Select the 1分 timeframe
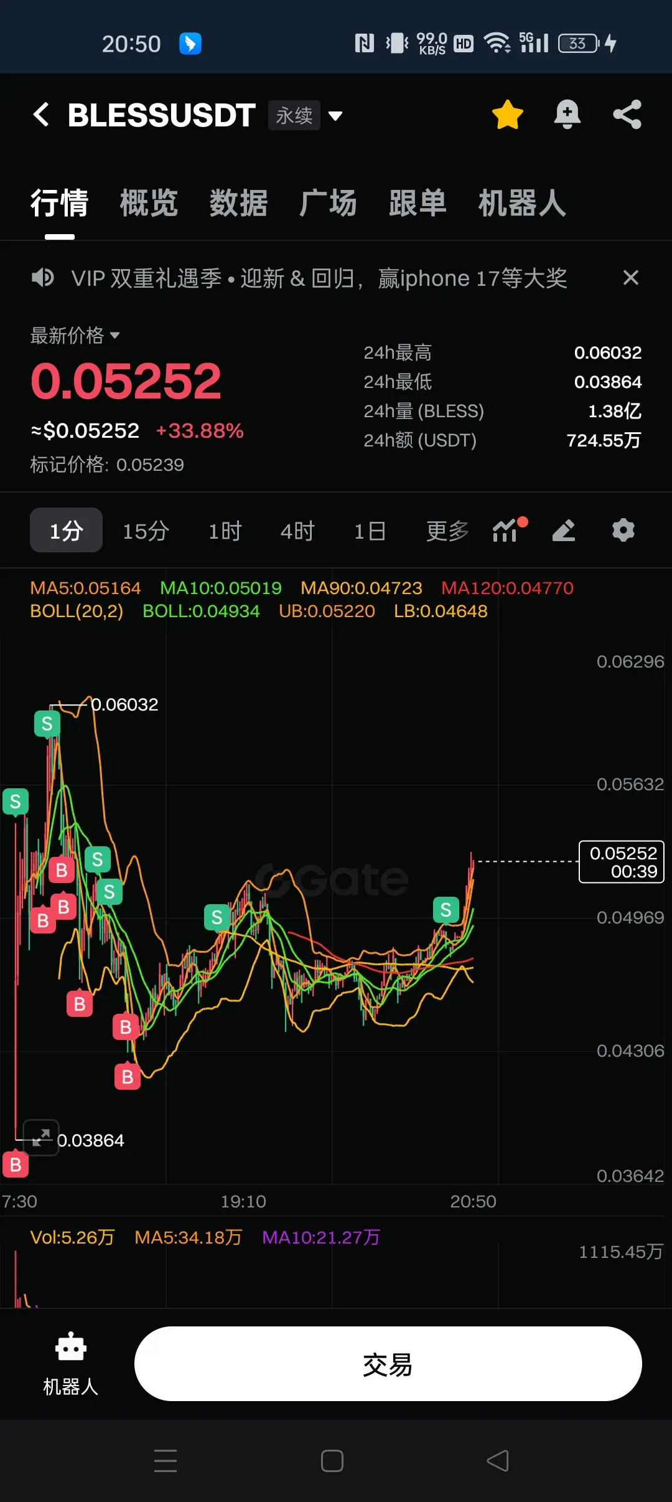This screenshot has height=1502, width=672. pyautogui.click(x=66, y=531)
